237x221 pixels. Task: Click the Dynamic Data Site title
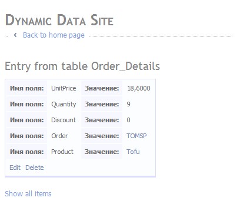(x=59, y=20)
